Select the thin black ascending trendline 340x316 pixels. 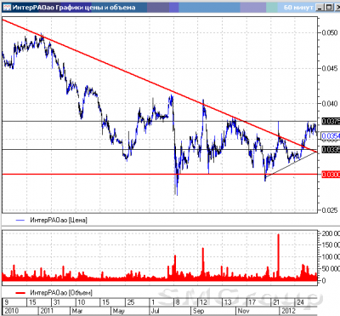[292, 164]
